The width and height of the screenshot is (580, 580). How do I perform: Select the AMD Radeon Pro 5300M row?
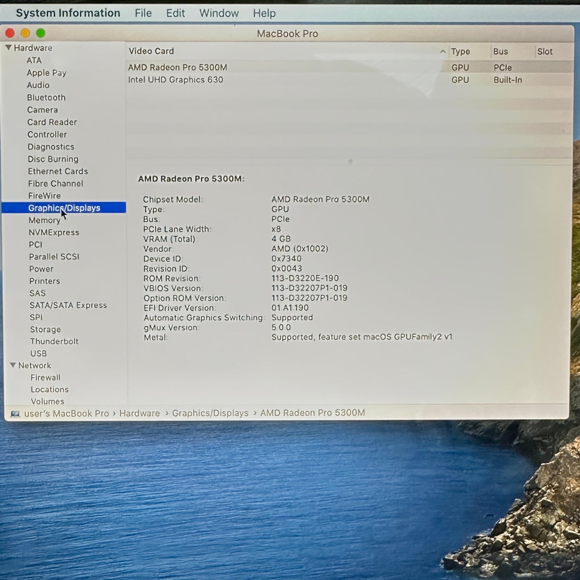349,67
